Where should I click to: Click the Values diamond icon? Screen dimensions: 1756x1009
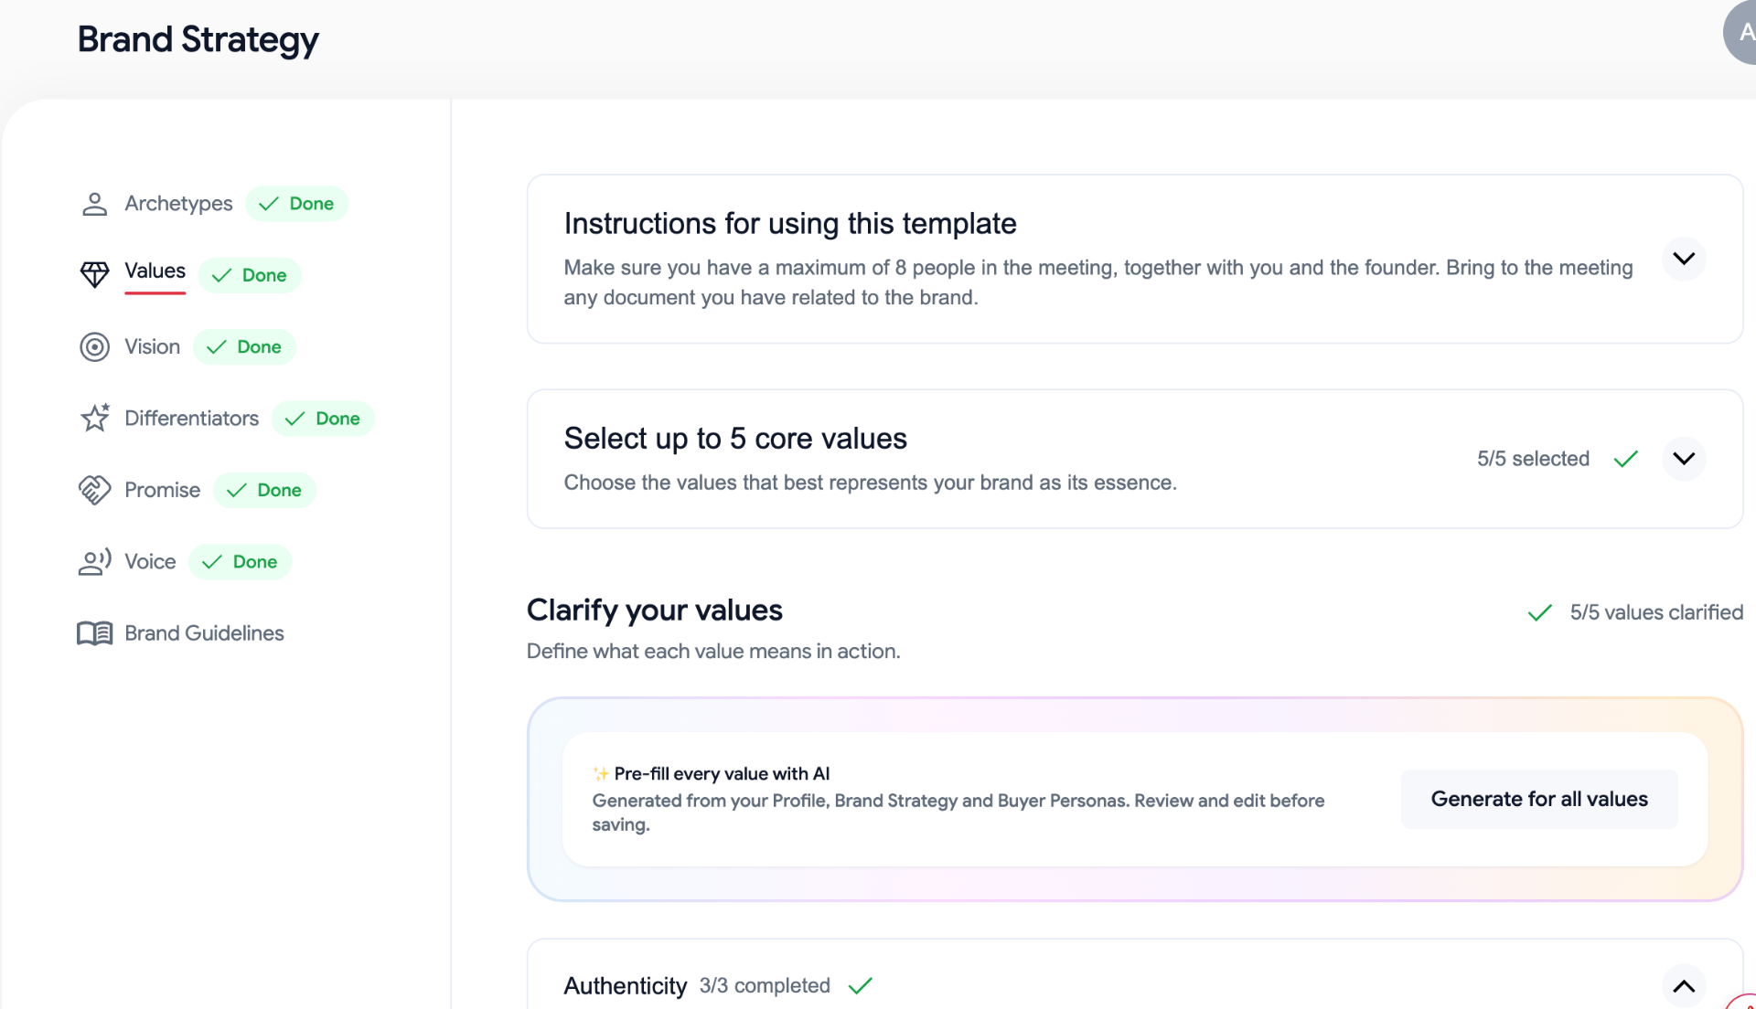pos(94,274)
